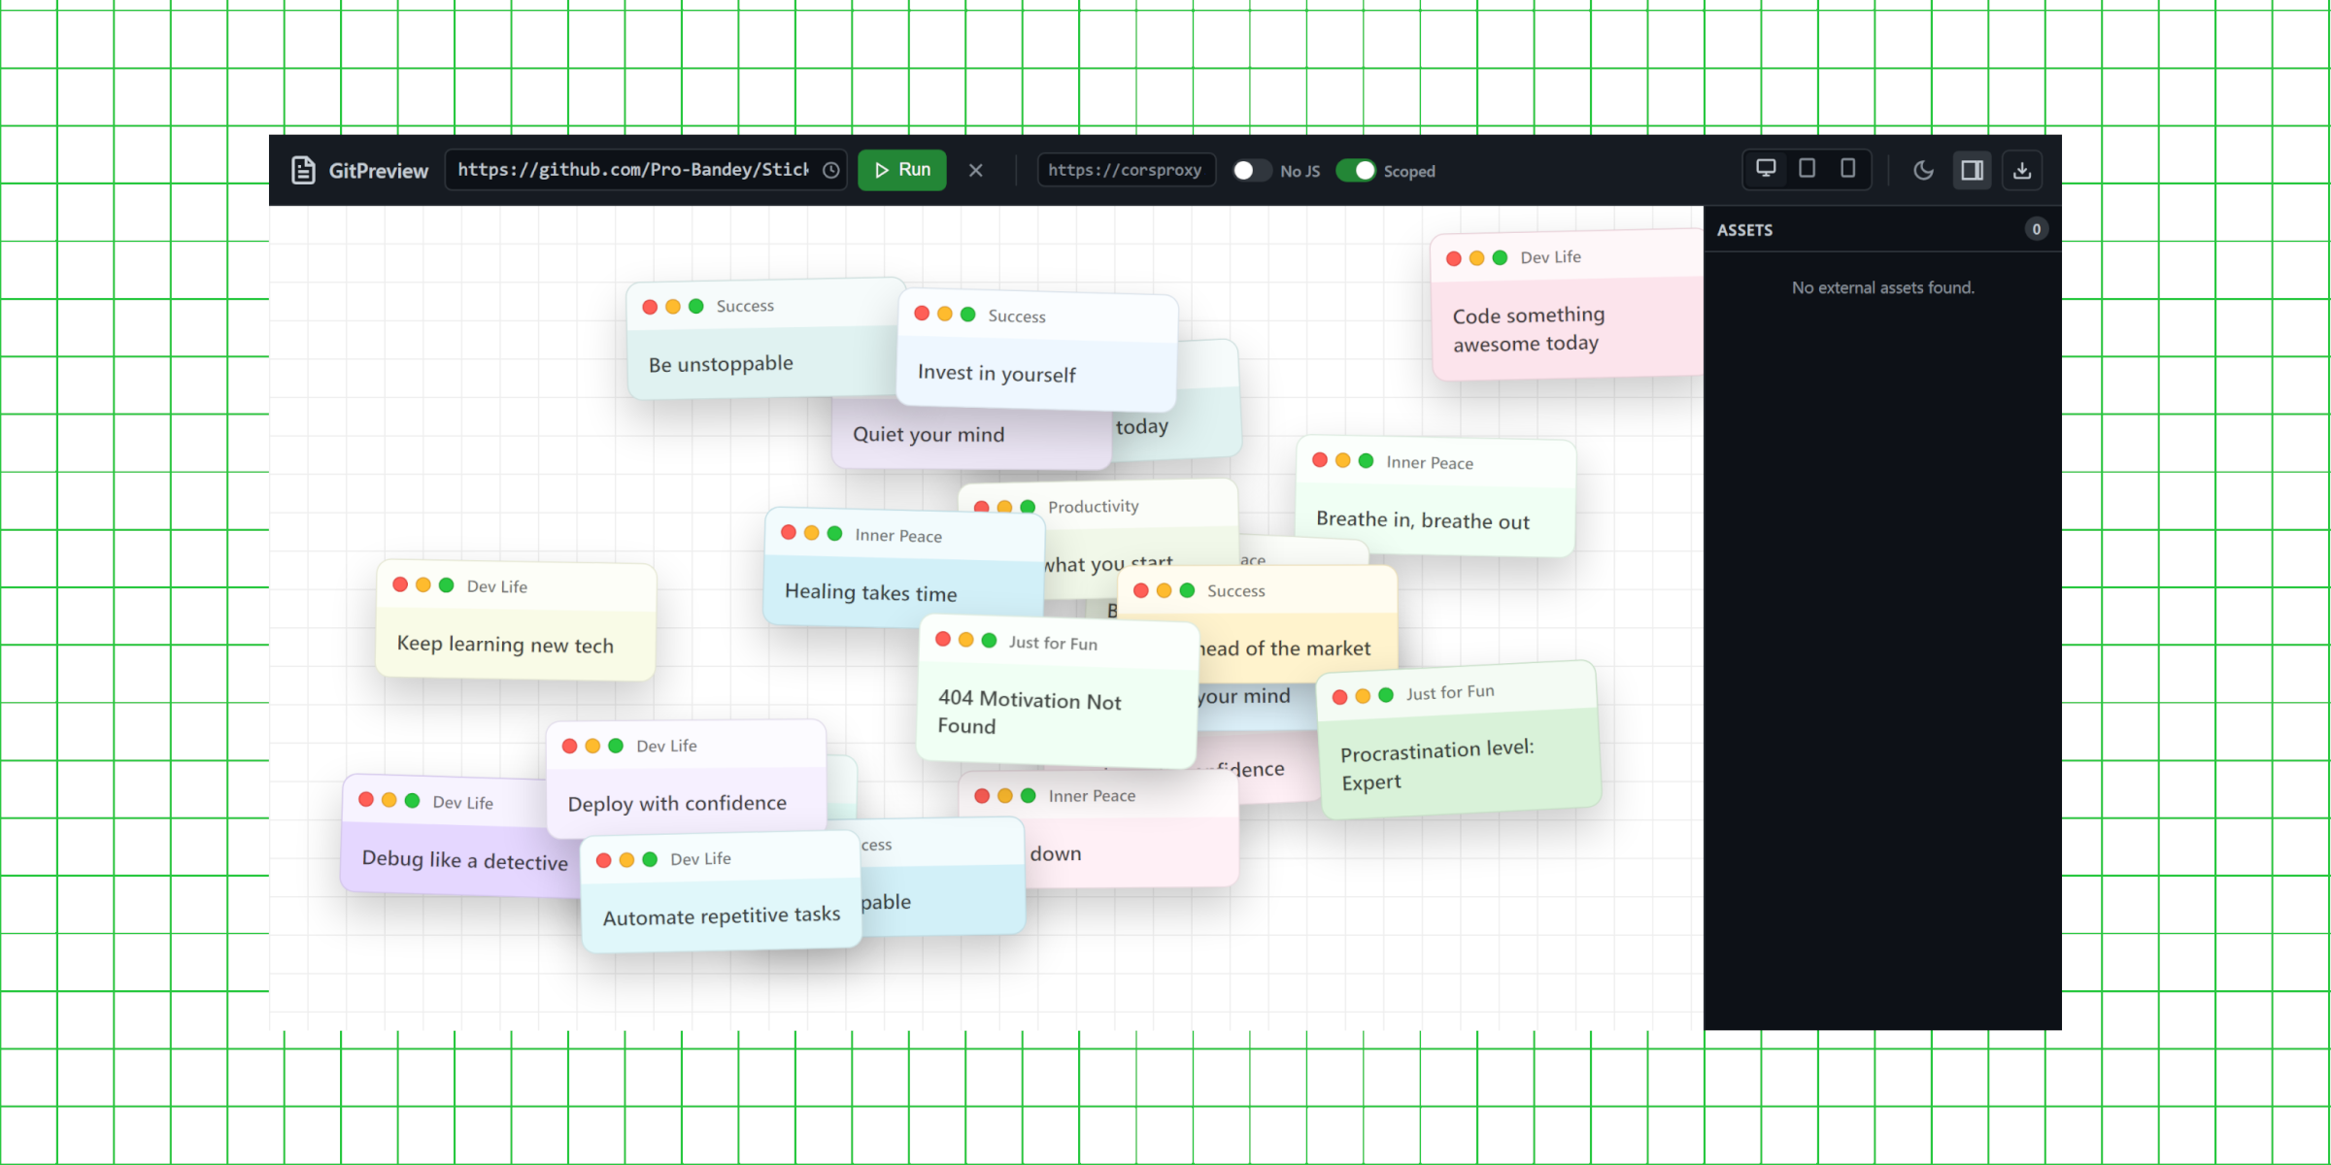Toggle the assets side panel icon
The width and height of the screenshot is (2331, 1165).
click(x=1972, y=171)
